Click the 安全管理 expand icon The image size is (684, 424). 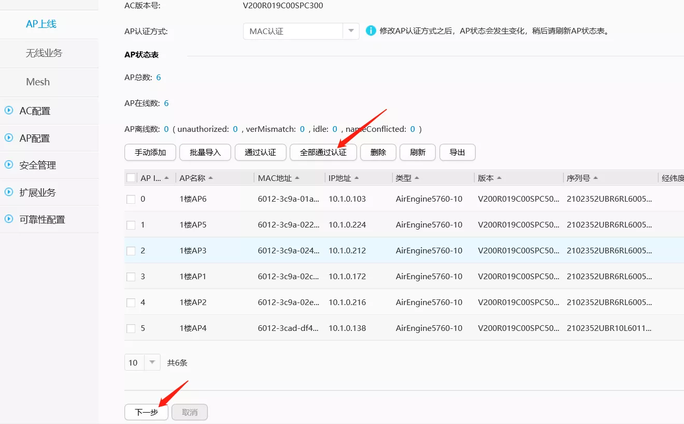pyautogui.click(x=8, y=165)
